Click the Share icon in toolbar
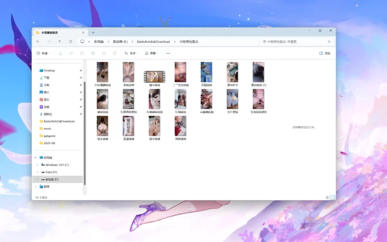387x242 pixels. 104,53
